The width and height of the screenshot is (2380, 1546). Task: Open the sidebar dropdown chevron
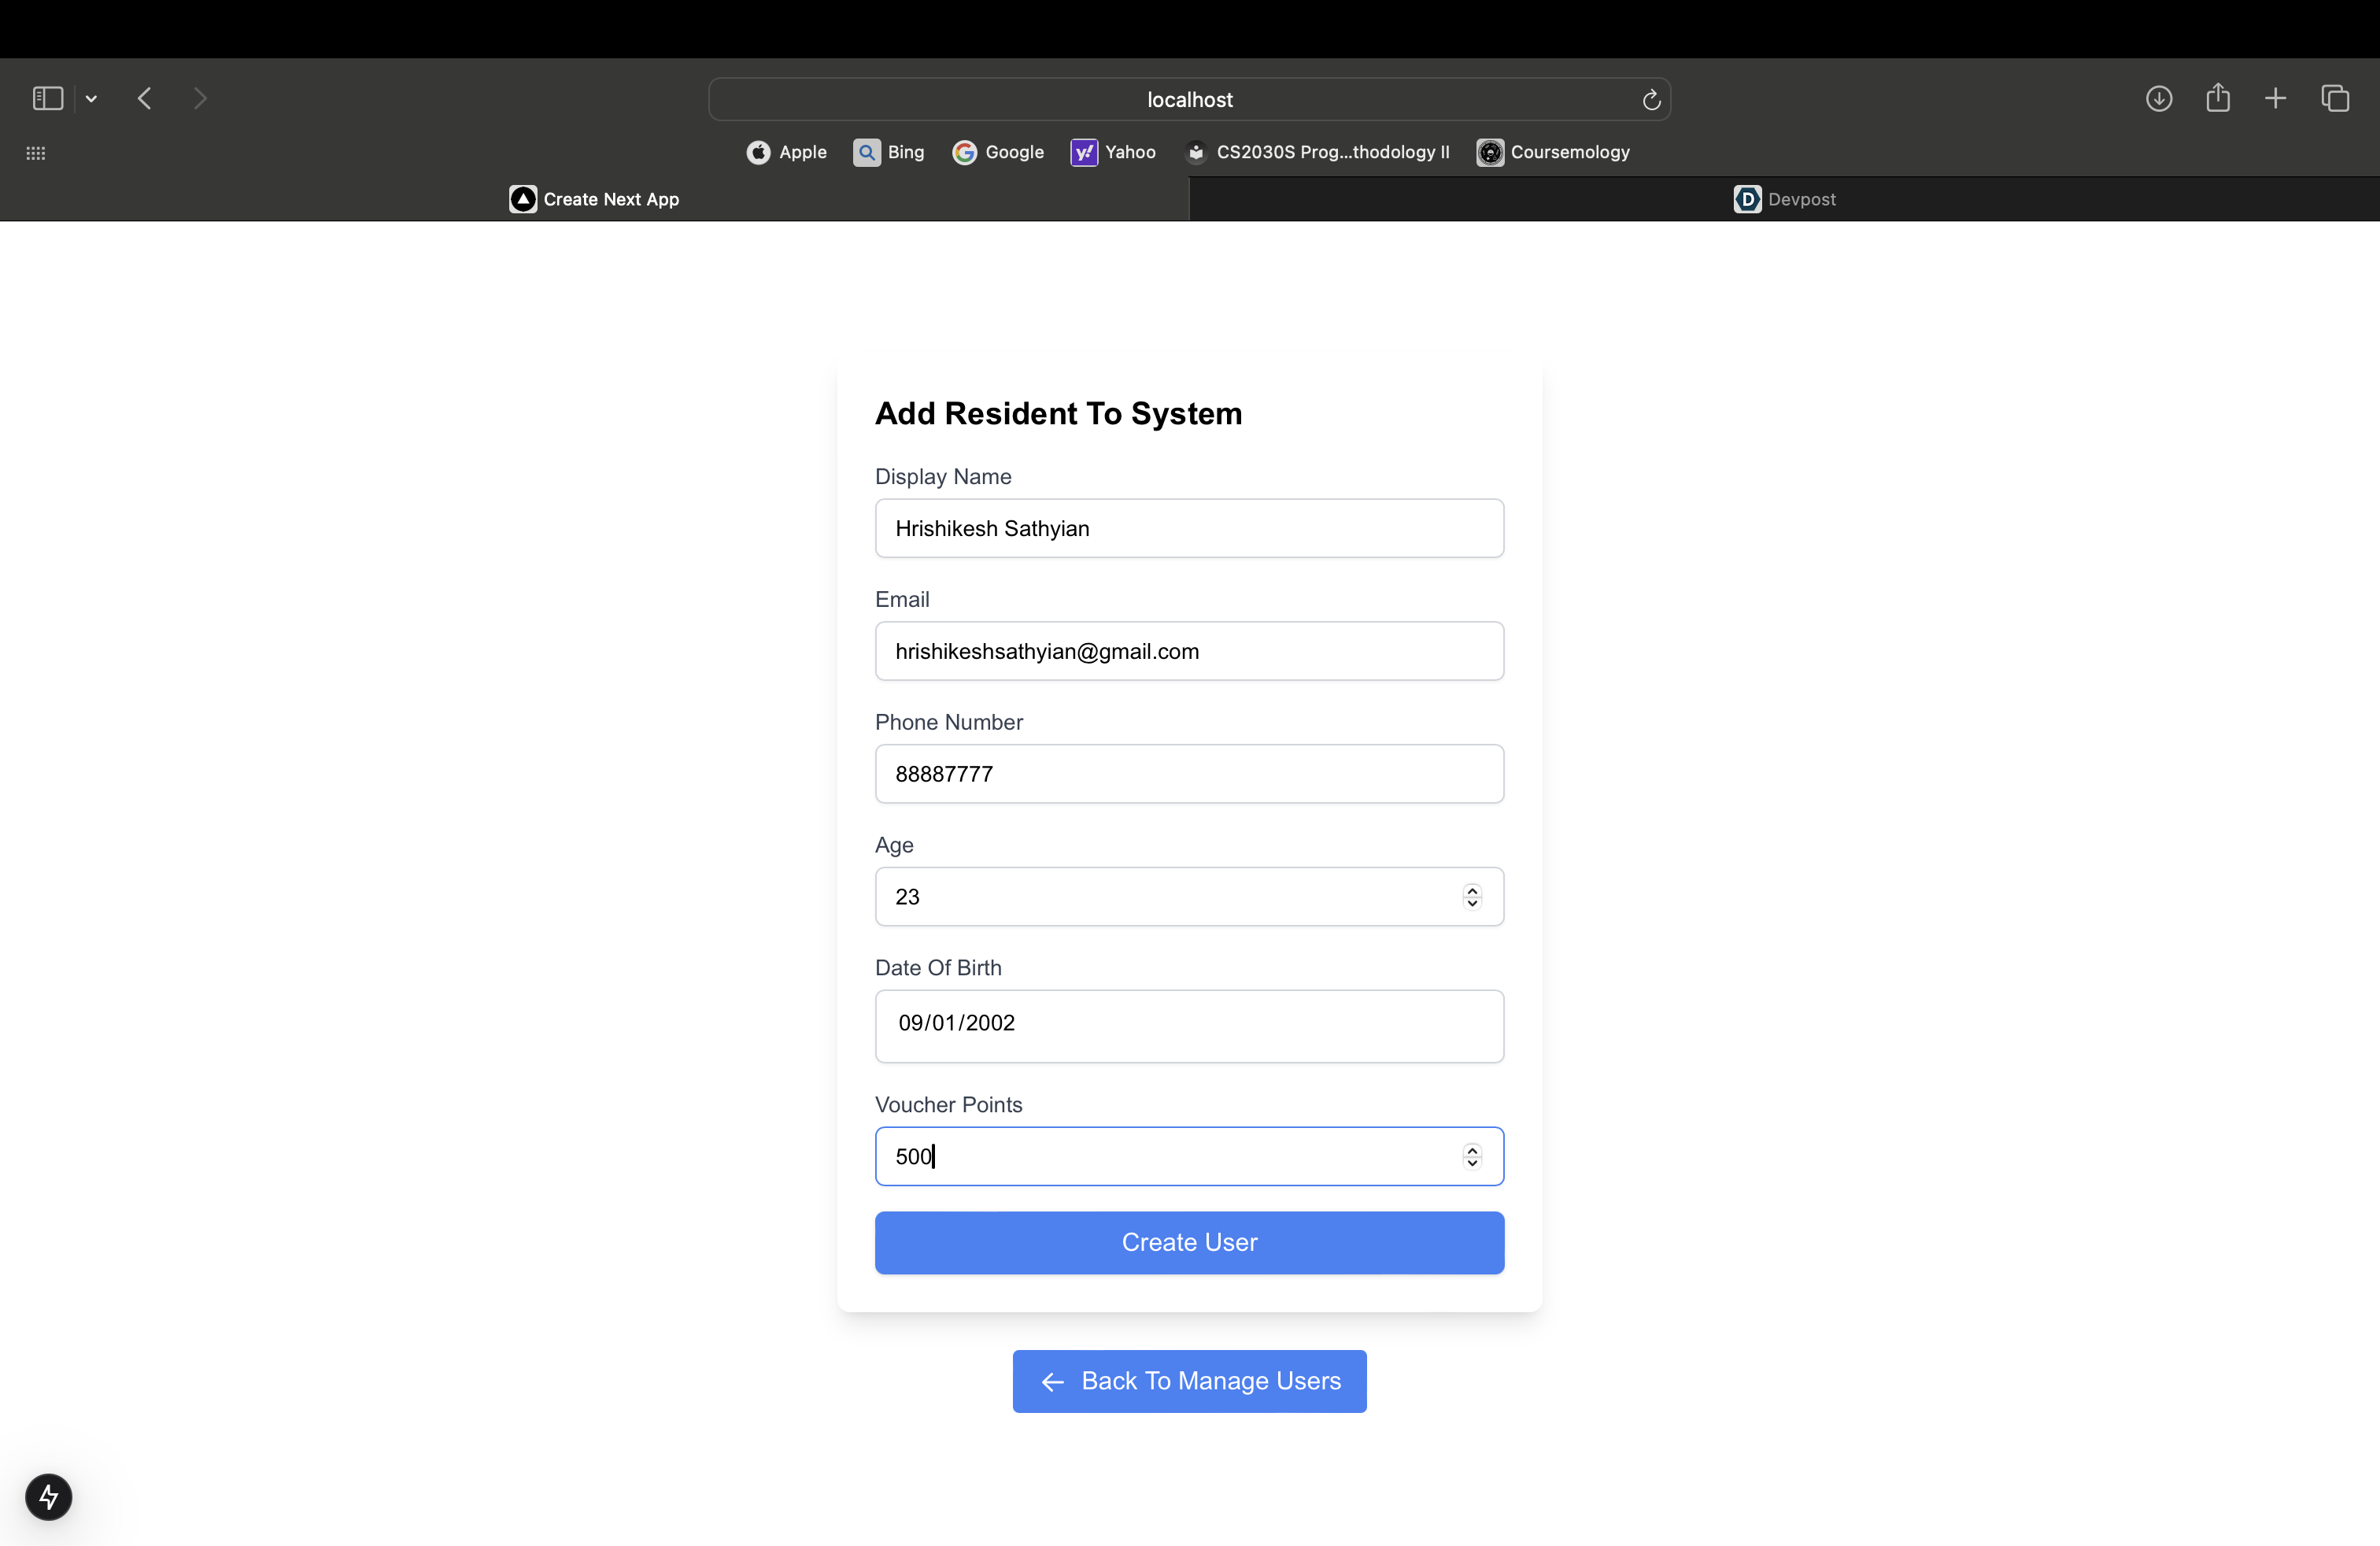tap(91, 98)
